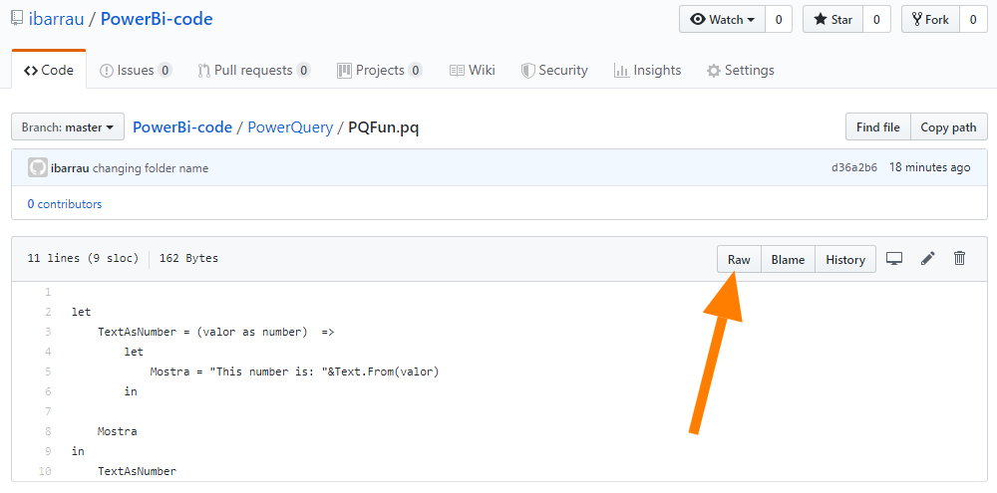View the Raw file contents
The image size is (997, 493).
point(739,259)
